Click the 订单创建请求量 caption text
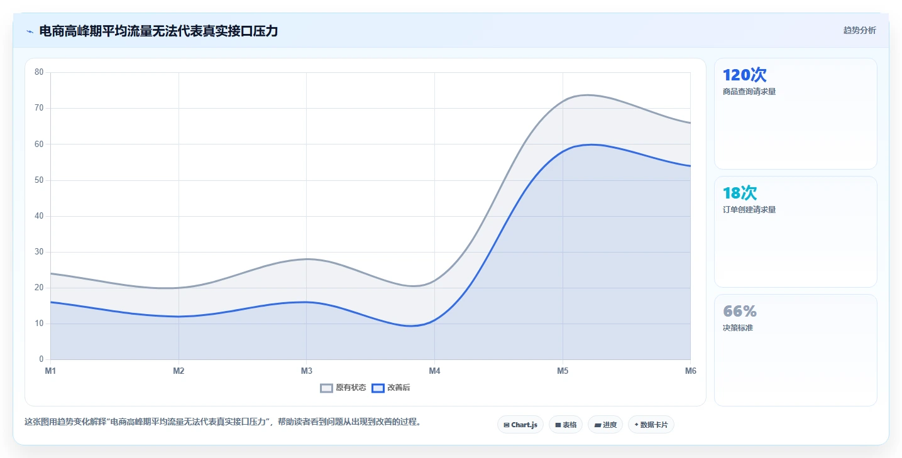Screen dimensions: 902x458 click(x=749, y=210)
